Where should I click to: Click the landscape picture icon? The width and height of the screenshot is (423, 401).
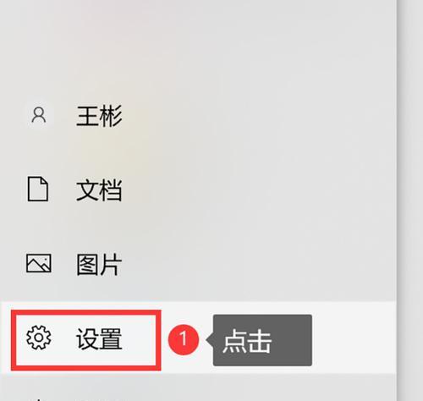pos(39,263)
